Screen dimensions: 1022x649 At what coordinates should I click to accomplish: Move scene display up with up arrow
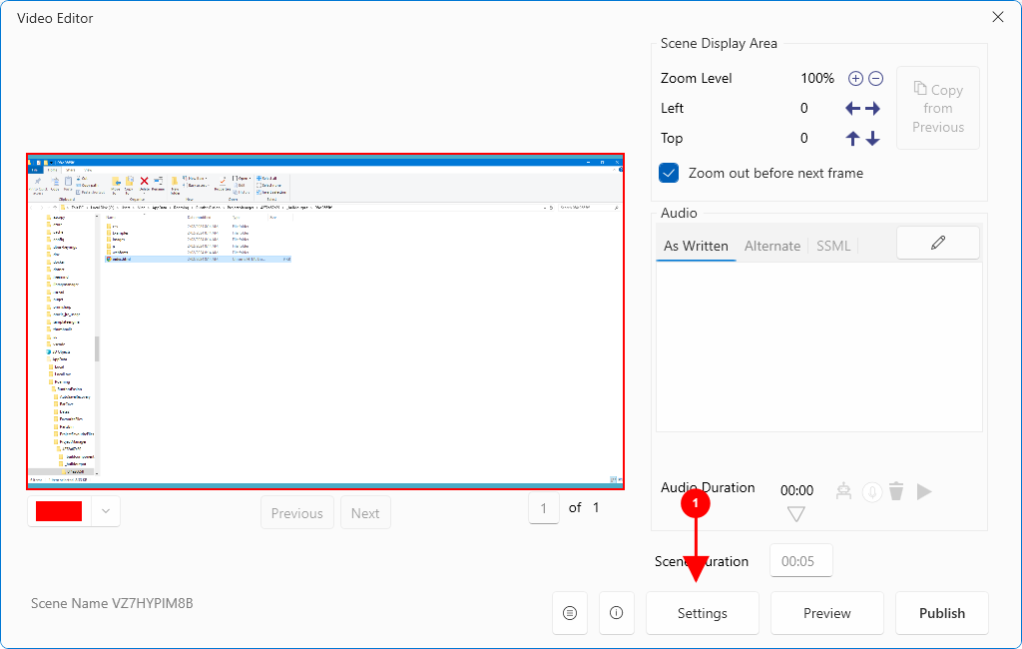coord(853,139)
